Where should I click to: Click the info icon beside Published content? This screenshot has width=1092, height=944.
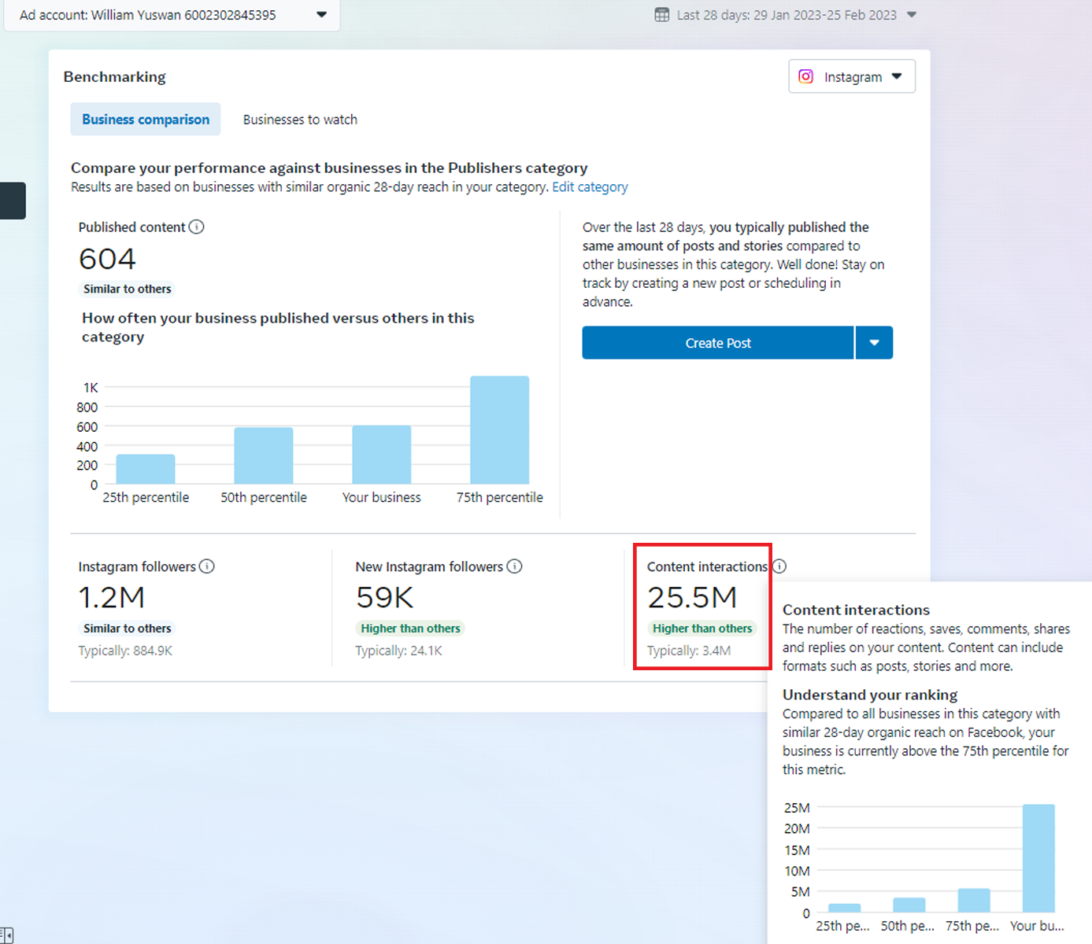point(197,227)
